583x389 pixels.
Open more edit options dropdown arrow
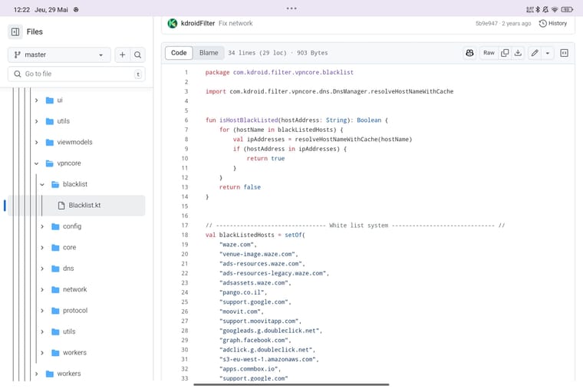pos(548,53)
